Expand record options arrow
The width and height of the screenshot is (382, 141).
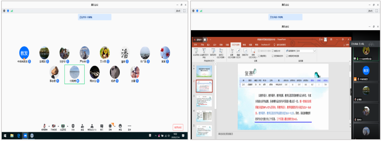coord(115,126)
